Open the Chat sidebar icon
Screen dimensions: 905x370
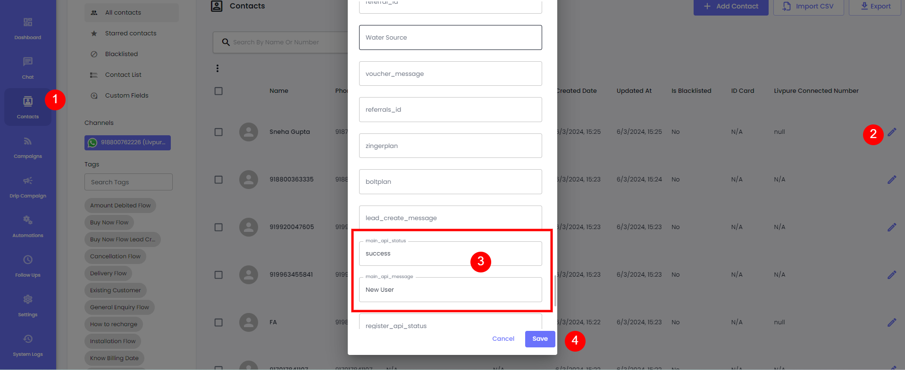point(28,67)
